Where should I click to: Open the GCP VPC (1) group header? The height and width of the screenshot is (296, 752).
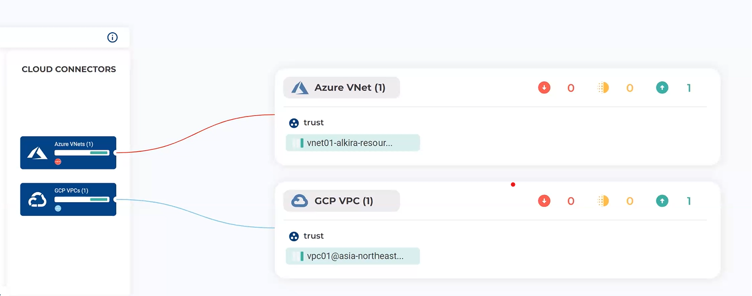tap(342, 201)
